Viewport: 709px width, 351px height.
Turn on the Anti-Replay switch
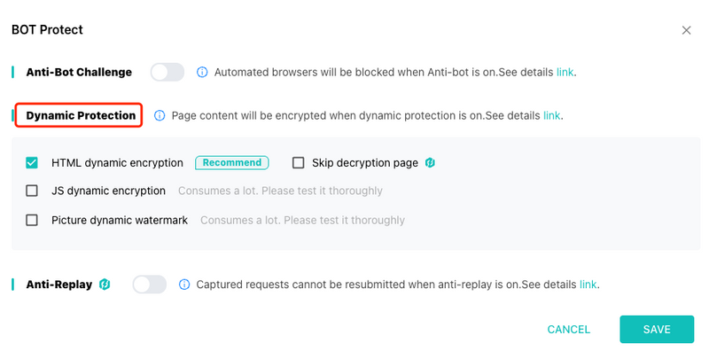pos(149,285)
